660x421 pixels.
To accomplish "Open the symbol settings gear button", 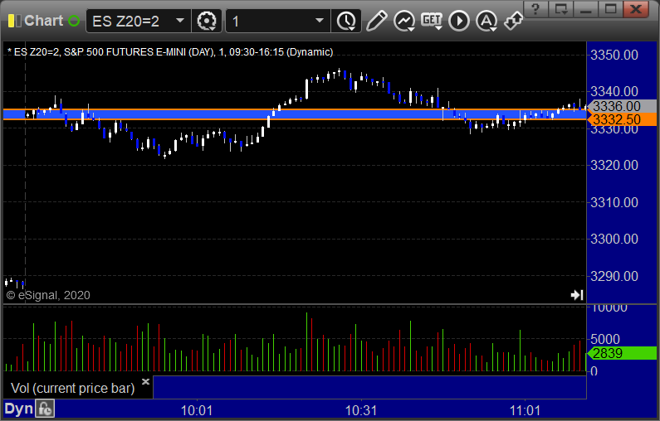I will pyautogui.click(x=207, y=21).
